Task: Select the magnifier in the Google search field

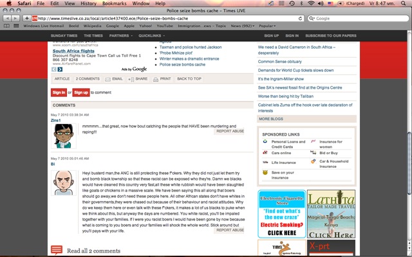Action: [312, 19]
